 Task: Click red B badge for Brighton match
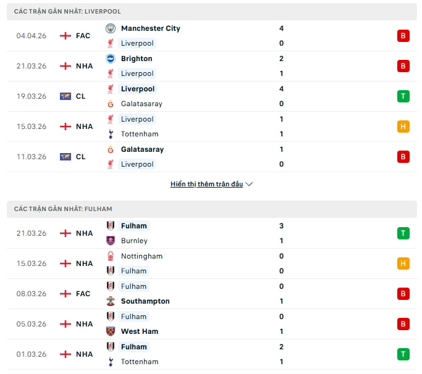point(403,66)
